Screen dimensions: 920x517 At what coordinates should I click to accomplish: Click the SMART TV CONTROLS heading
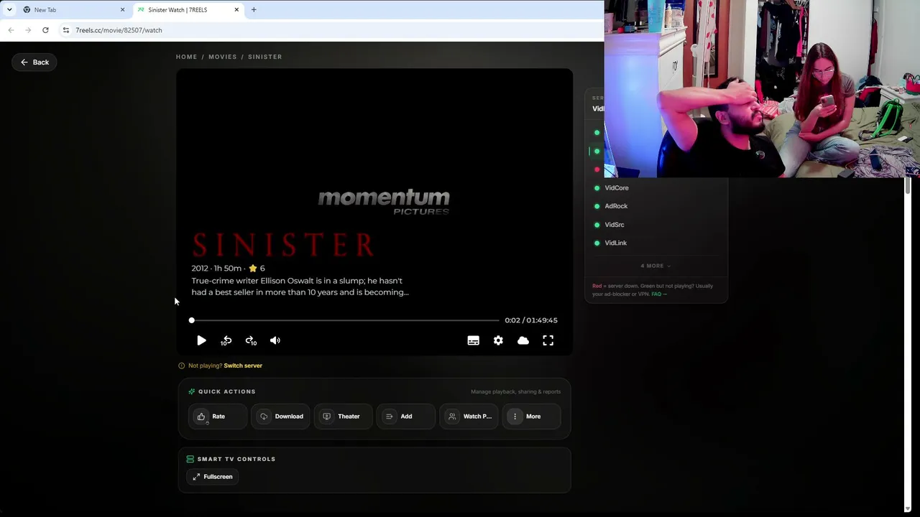pyautogui.click(x=236, y=459)
